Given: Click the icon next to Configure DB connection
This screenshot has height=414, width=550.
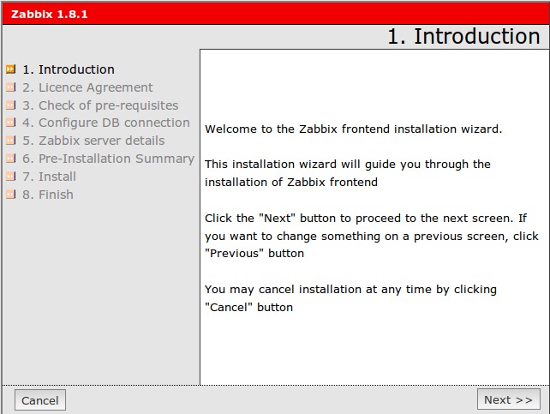Looking at the screenshot, I should point(11,123).
